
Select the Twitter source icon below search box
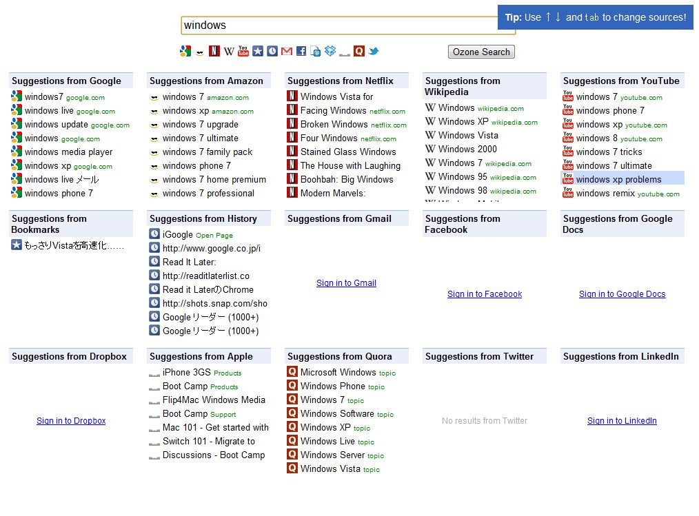(374, 51)
